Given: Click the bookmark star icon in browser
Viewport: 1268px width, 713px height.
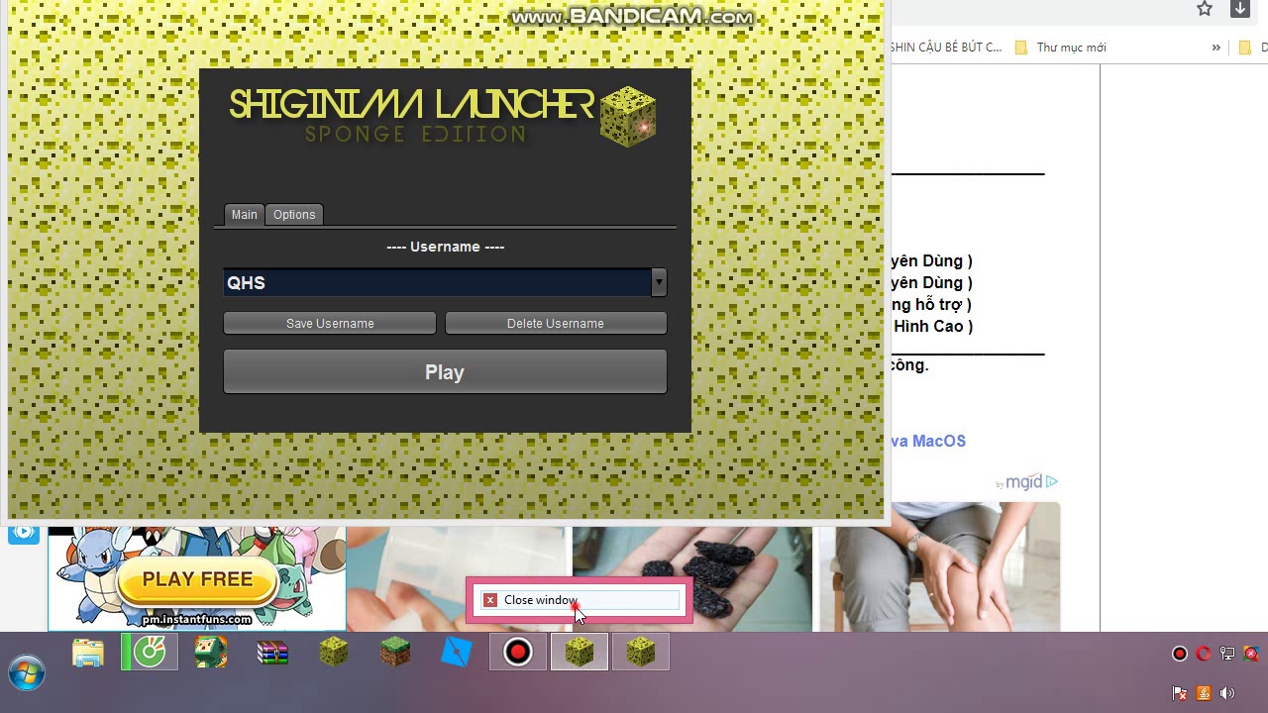Looking at the screenshot, I should pyautogui.click(x=1205, y=9).
